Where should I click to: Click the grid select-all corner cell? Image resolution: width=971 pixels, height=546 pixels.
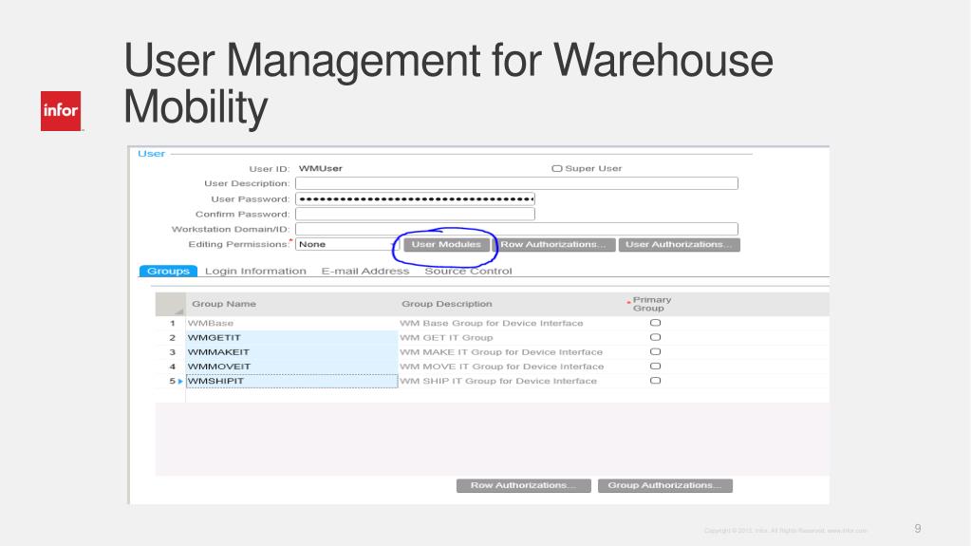170,304
